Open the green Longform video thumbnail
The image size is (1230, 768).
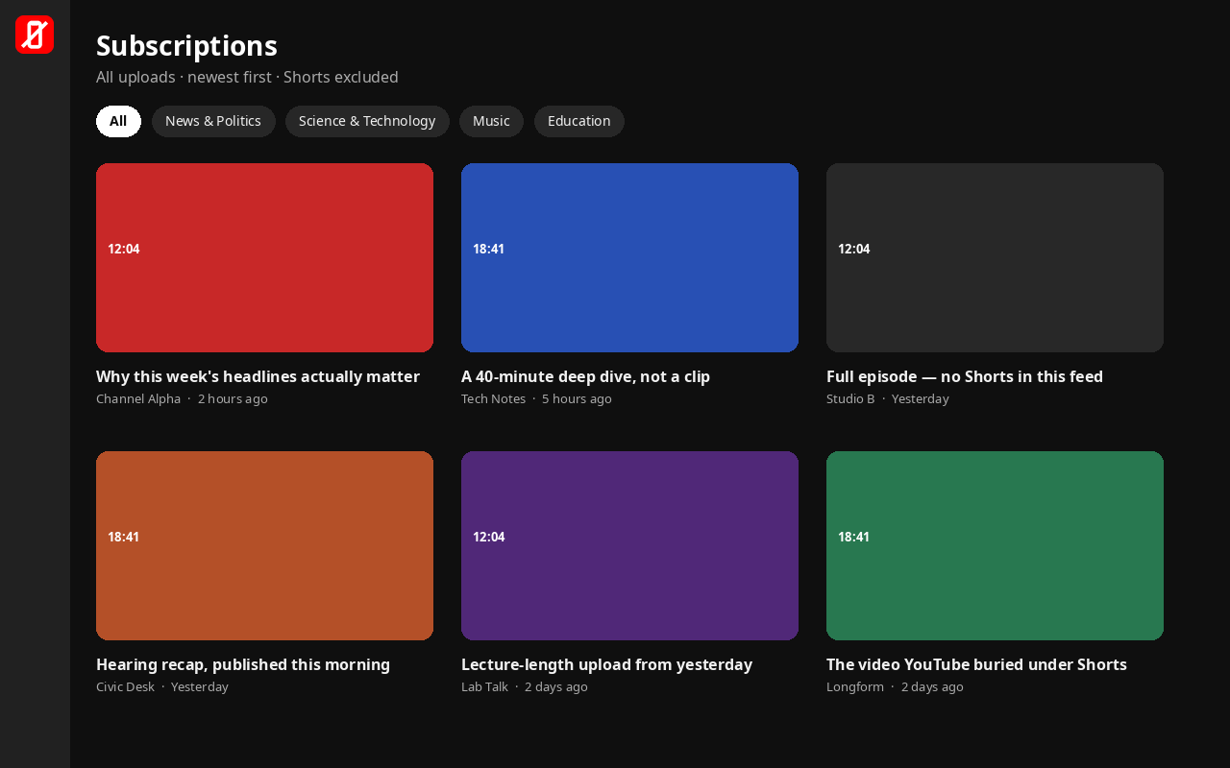click(995, 545)
